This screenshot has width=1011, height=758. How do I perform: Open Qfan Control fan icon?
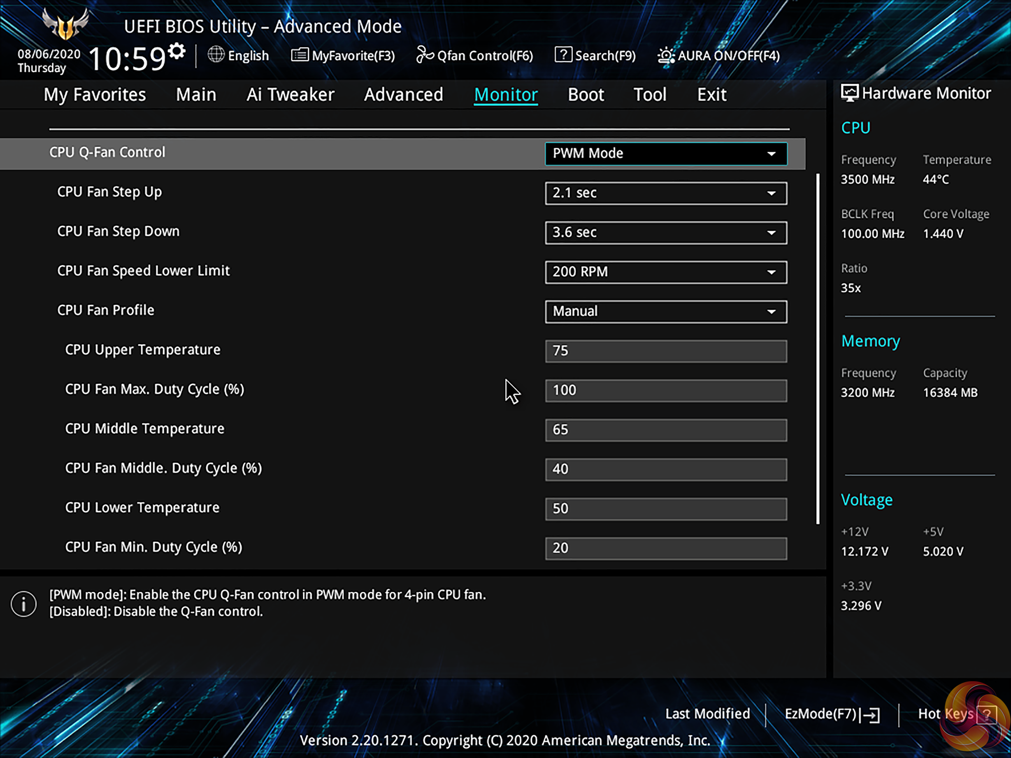point(424,54)
